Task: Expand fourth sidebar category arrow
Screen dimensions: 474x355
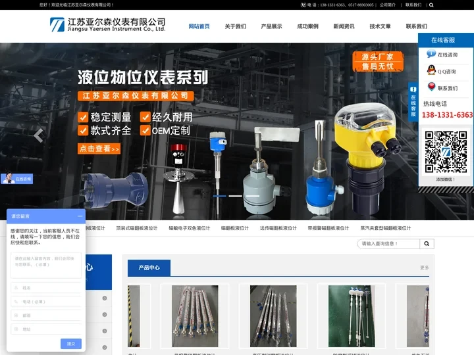Action: pyautogui.click(x=105, y=347)
